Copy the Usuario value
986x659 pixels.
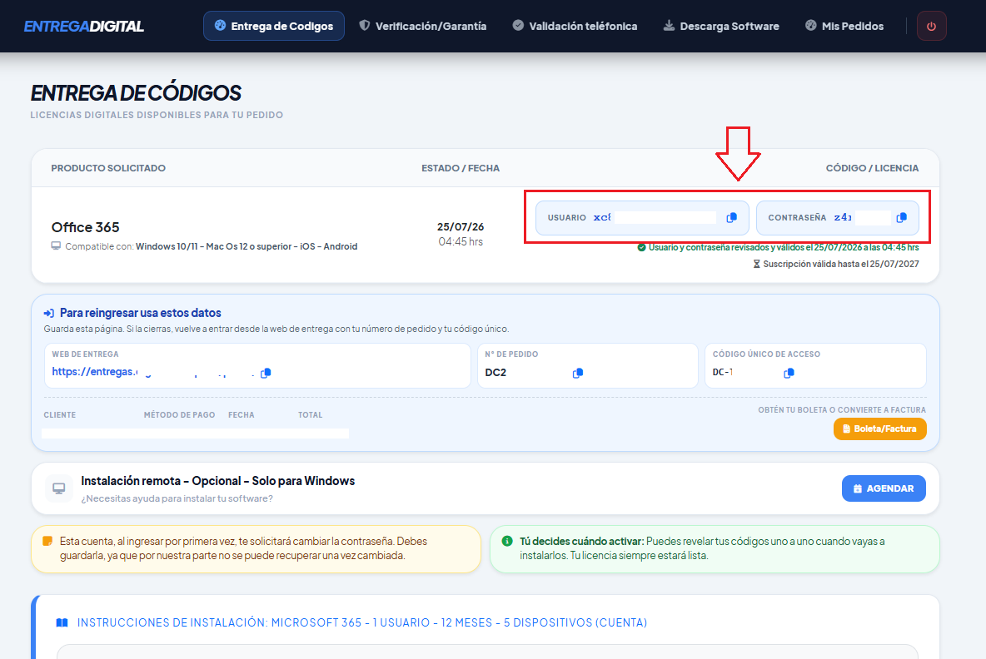click(731, 217)
